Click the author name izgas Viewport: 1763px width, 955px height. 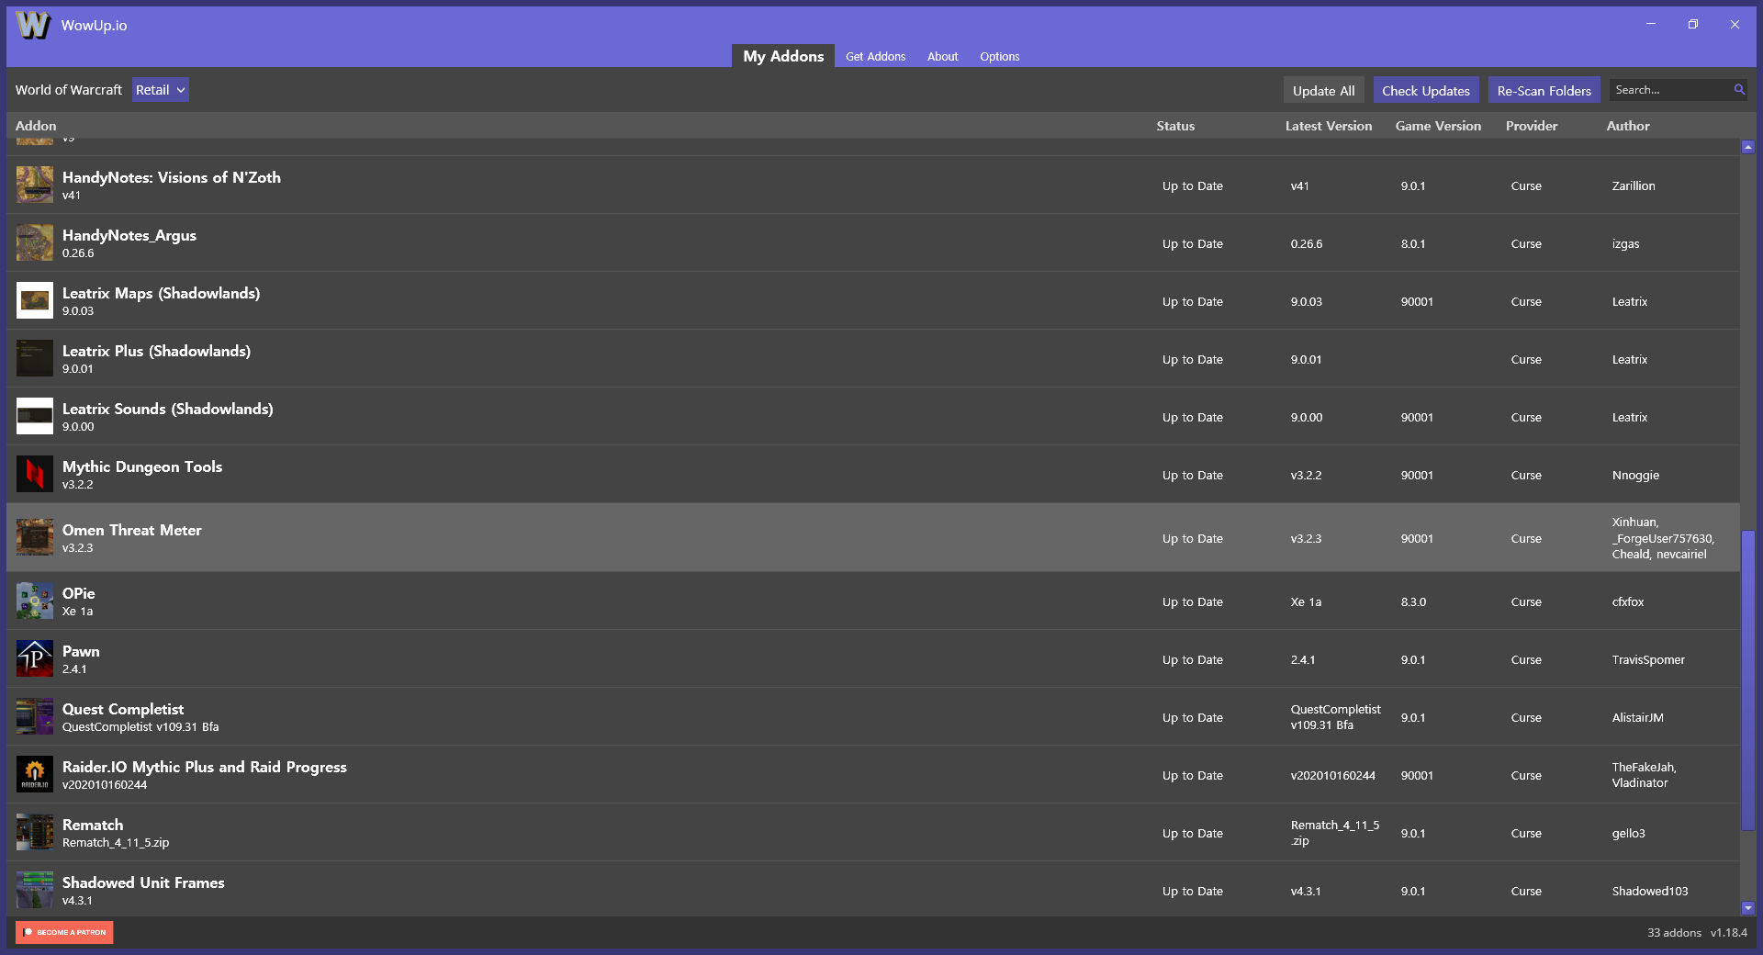point(1625,243)
